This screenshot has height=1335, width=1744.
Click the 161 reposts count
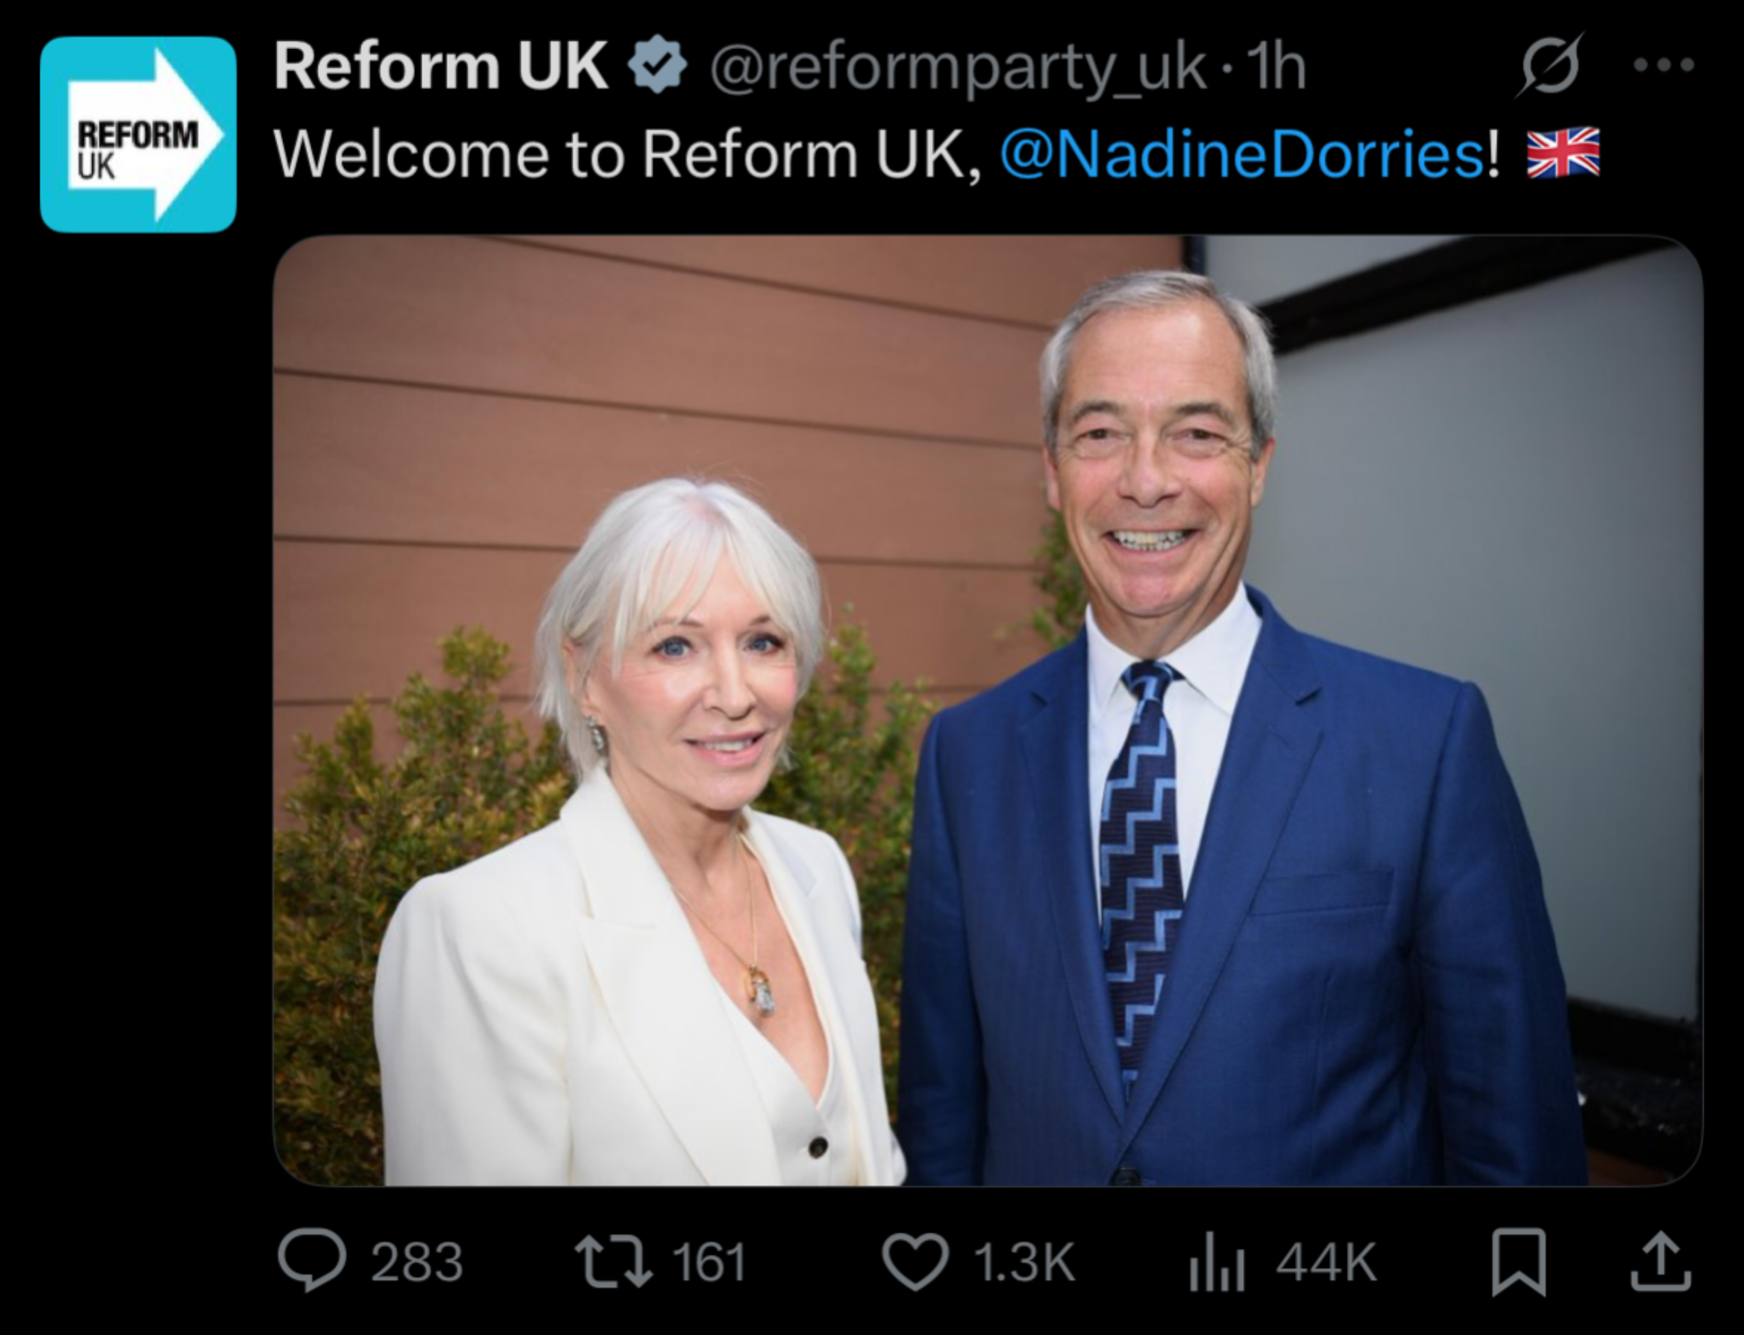(709, 1263)
